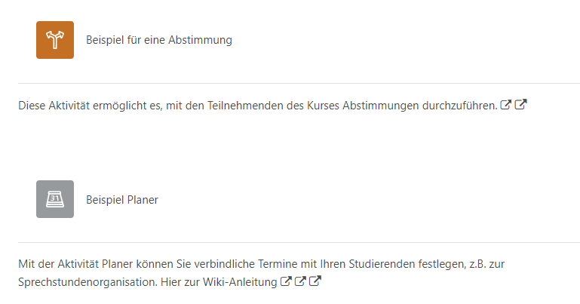Open the 'Beispiel Planer' activity link
580x304 pixels.
[122, 200]
